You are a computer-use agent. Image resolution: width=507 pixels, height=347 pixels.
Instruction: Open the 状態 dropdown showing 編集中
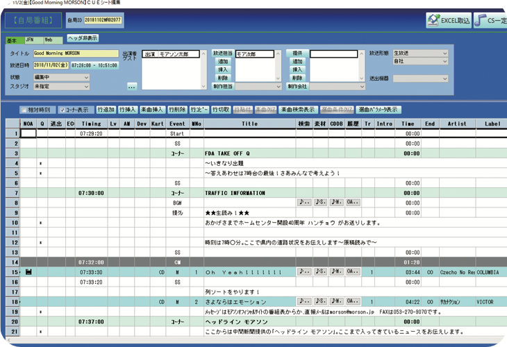point(61,77)
